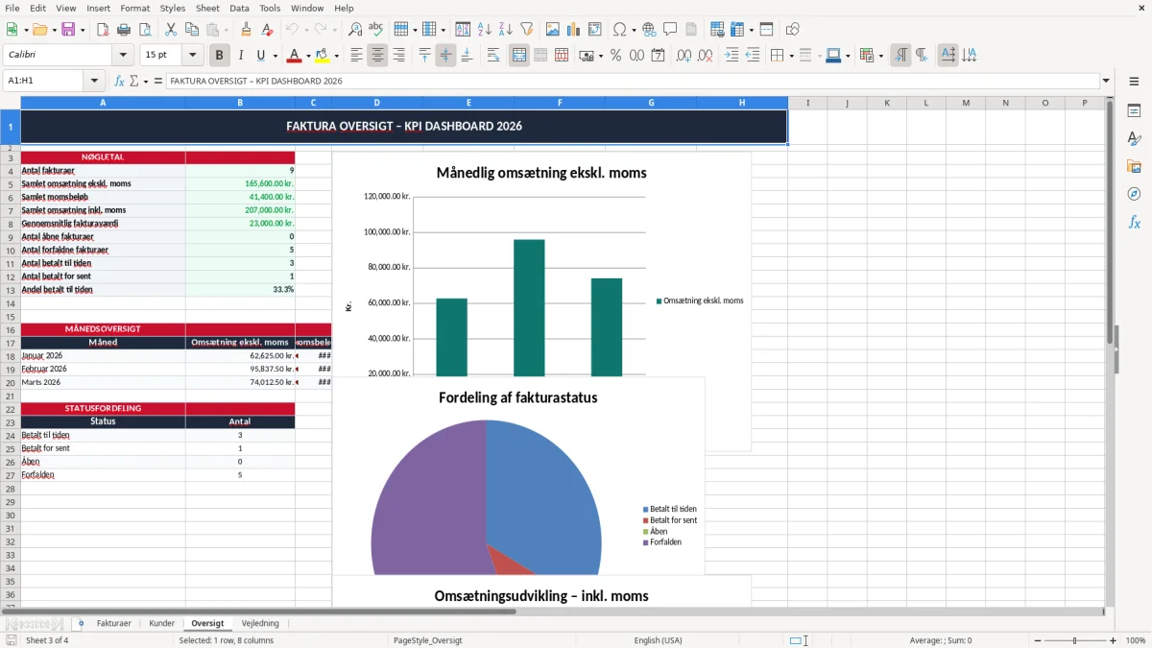Open the Sheet menu

[x=207, y=8]
